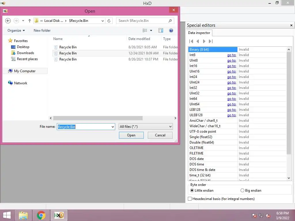Viewport: 295px width, 221px height.
Task: Expand the view options dropdown arrow
Action: [x=151, y=31]
